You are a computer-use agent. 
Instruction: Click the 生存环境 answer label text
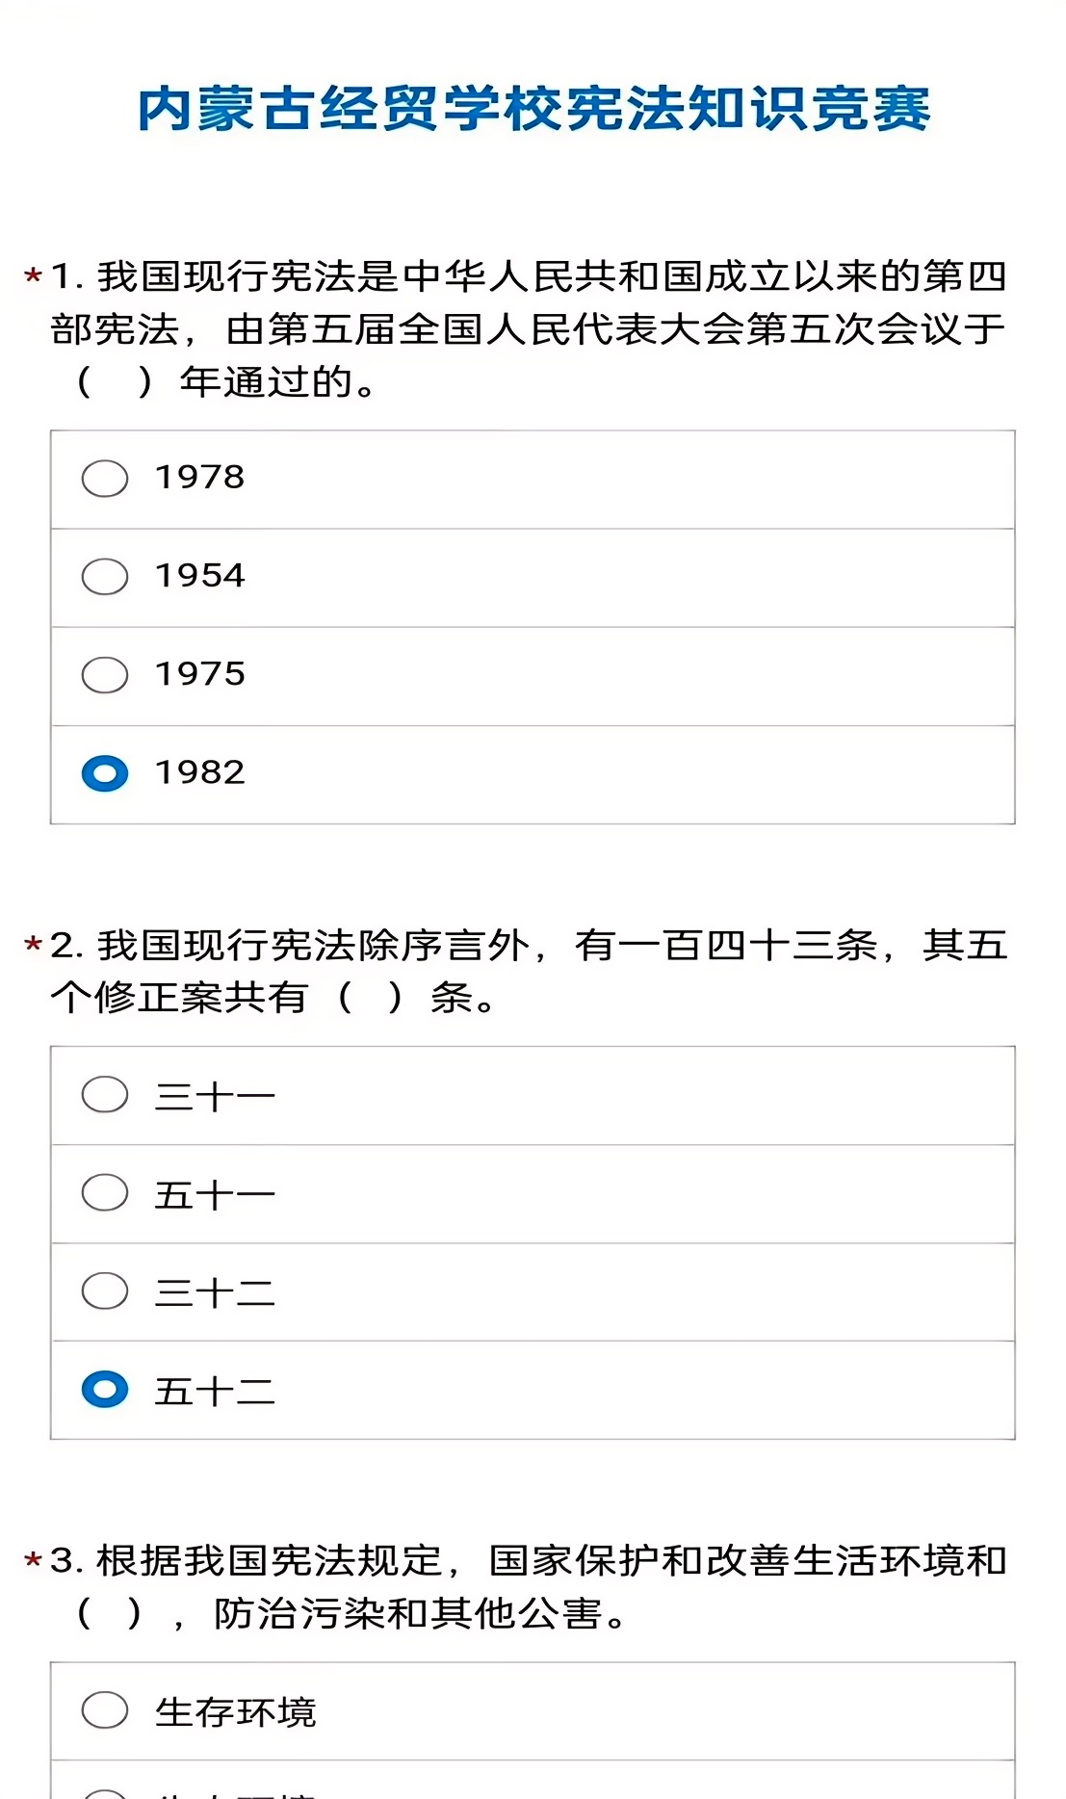pos(236,1712)
